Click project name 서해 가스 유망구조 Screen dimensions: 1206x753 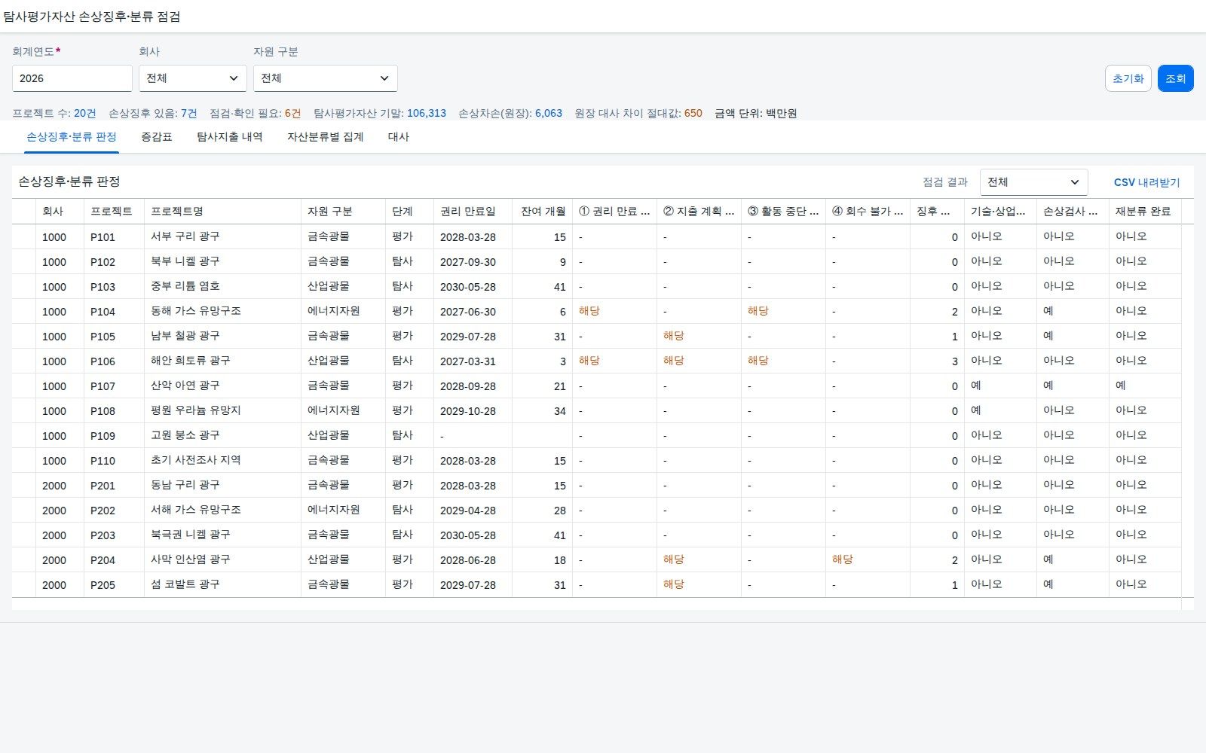click(196, 510)
